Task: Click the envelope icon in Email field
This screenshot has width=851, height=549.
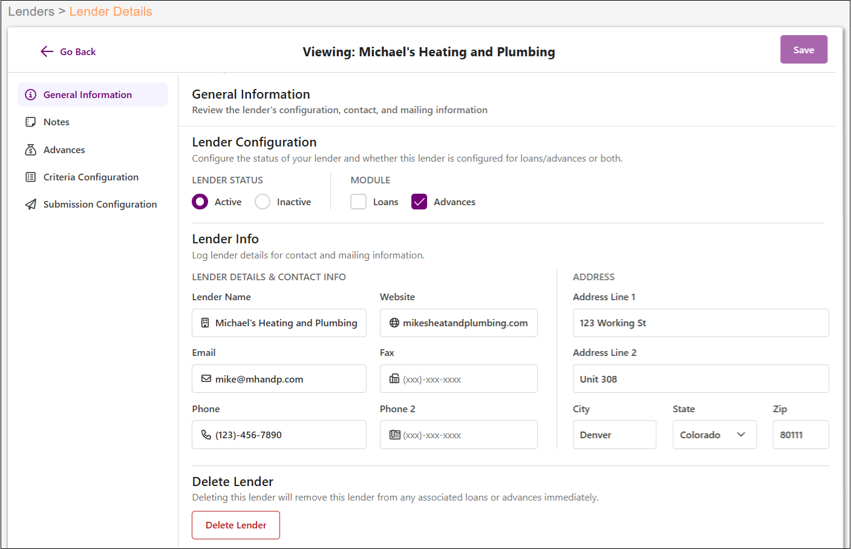Action: tap(206, 378)
